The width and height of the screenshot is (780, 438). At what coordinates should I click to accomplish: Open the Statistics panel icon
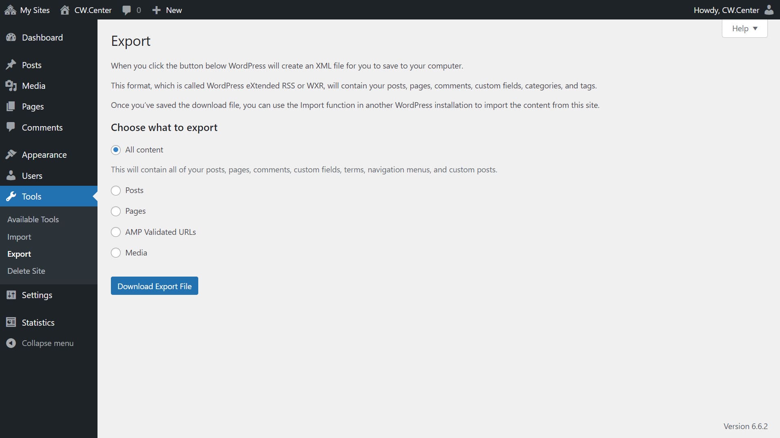[11, 322]
